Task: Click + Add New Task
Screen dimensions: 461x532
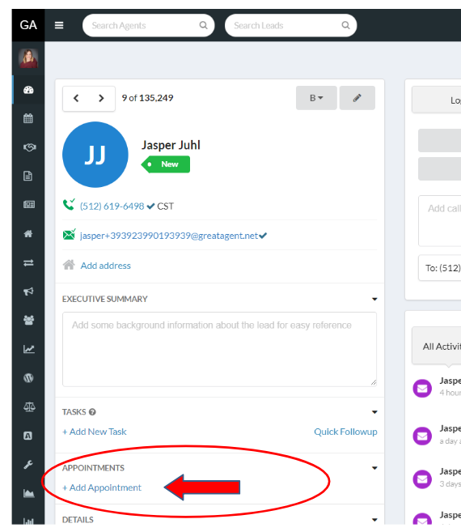Action: click(95, 432)
